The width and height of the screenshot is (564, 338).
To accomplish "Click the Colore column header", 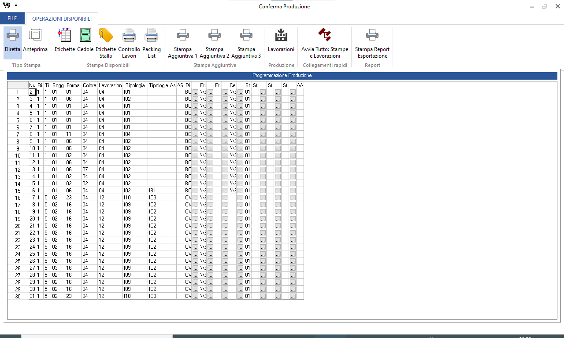I will coord(89,85).
